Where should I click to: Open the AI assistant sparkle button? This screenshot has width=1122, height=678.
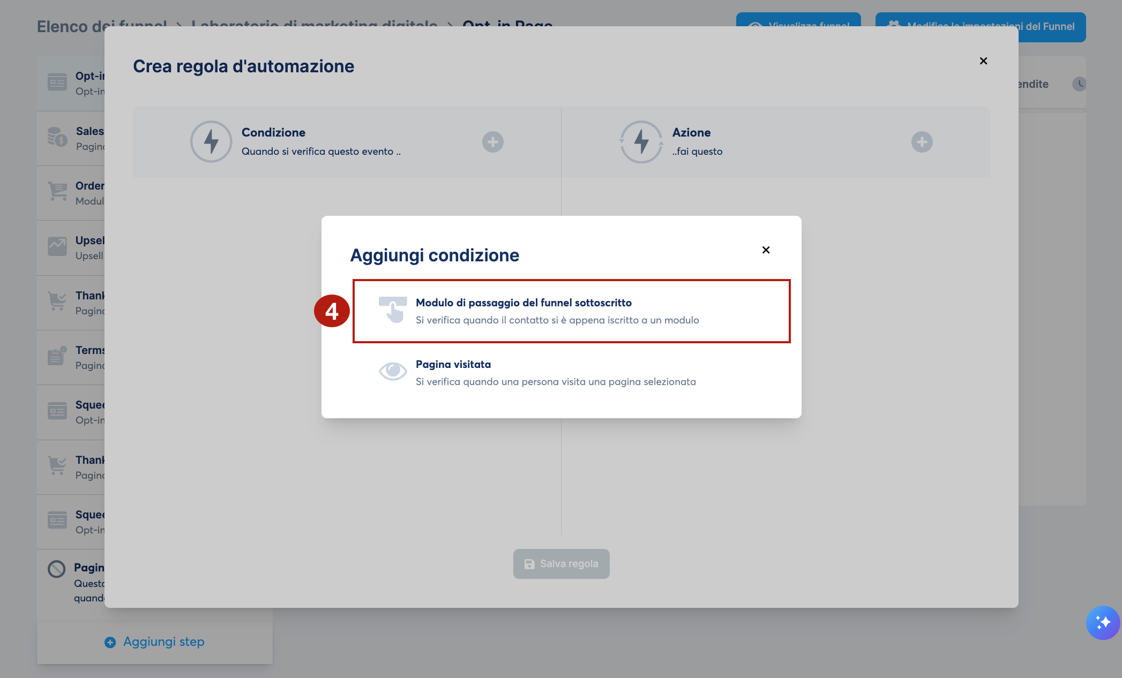click(x=1103, y=623)
